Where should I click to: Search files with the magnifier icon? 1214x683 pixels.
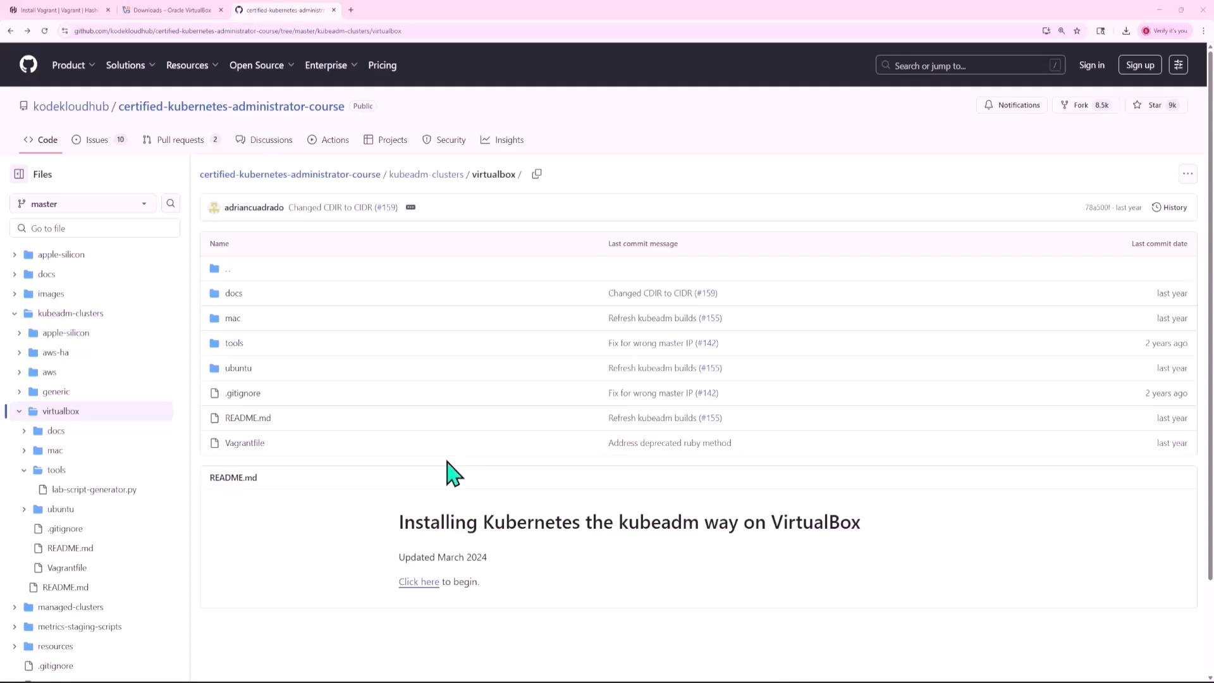tap(170, 204)
